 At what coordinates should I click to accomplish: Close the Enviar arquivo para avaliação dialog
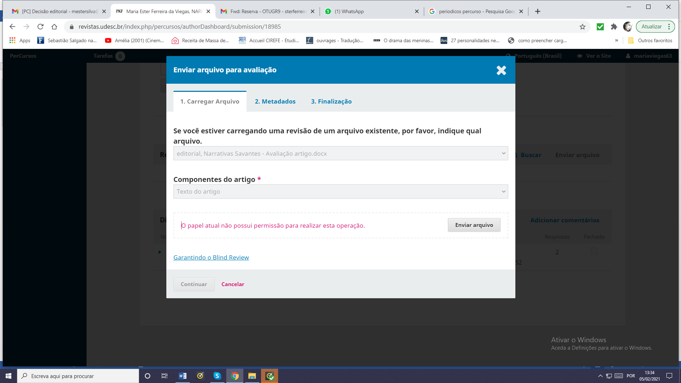501,70
